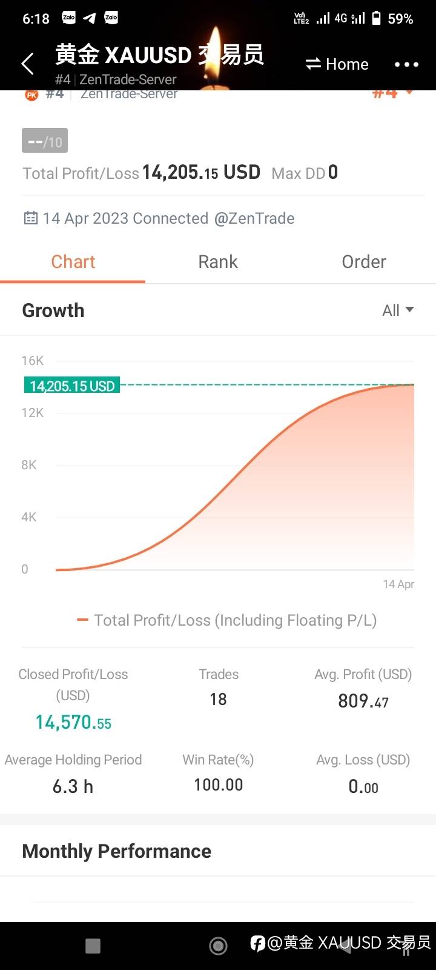Screen dimensions: 436x970
Task: Switch to the Rank tab
Action: pos(218,262)
